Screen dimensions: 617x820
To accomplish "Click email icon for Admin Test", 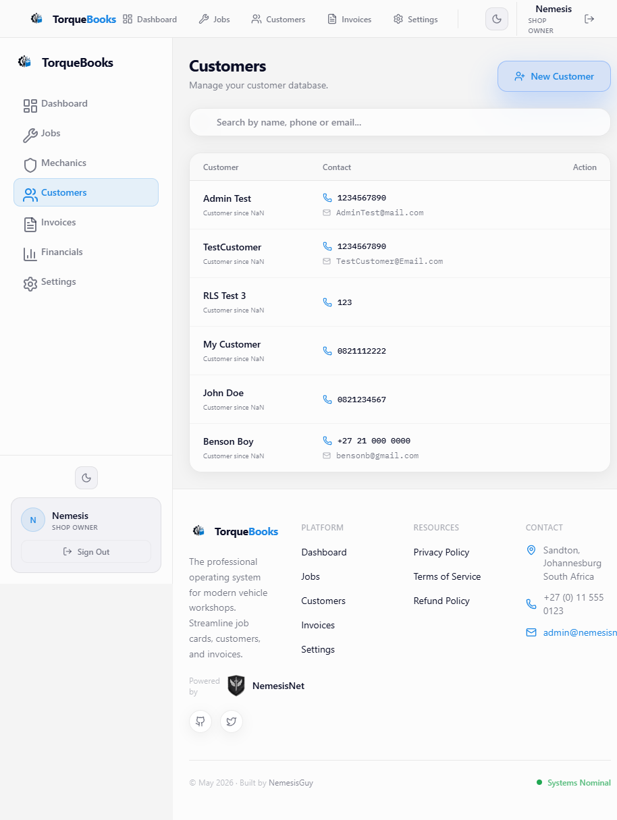I will click(x=327, y=213).
